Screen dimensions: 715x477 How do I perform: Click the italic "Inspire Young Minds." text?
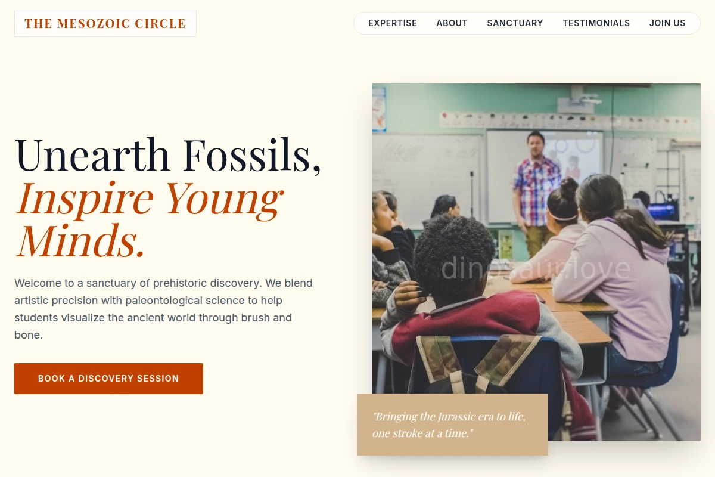[x=149, y=219]
